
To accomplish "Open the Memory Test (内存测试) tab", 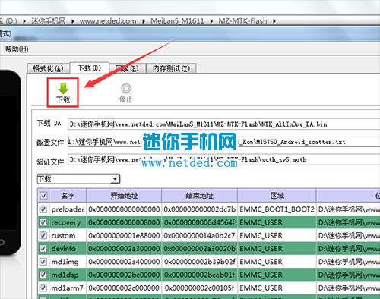I will [171, 68].
